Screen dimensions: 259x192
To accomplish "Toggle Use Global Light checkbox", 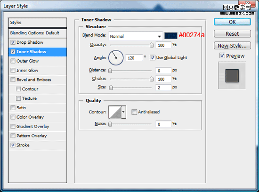I will 153,57.
